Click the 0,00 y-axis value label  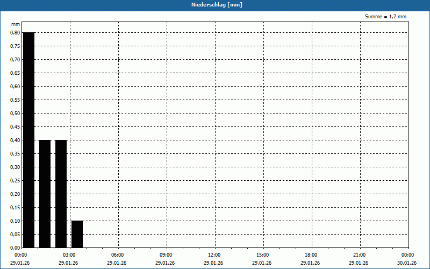(x=15, y=248)
